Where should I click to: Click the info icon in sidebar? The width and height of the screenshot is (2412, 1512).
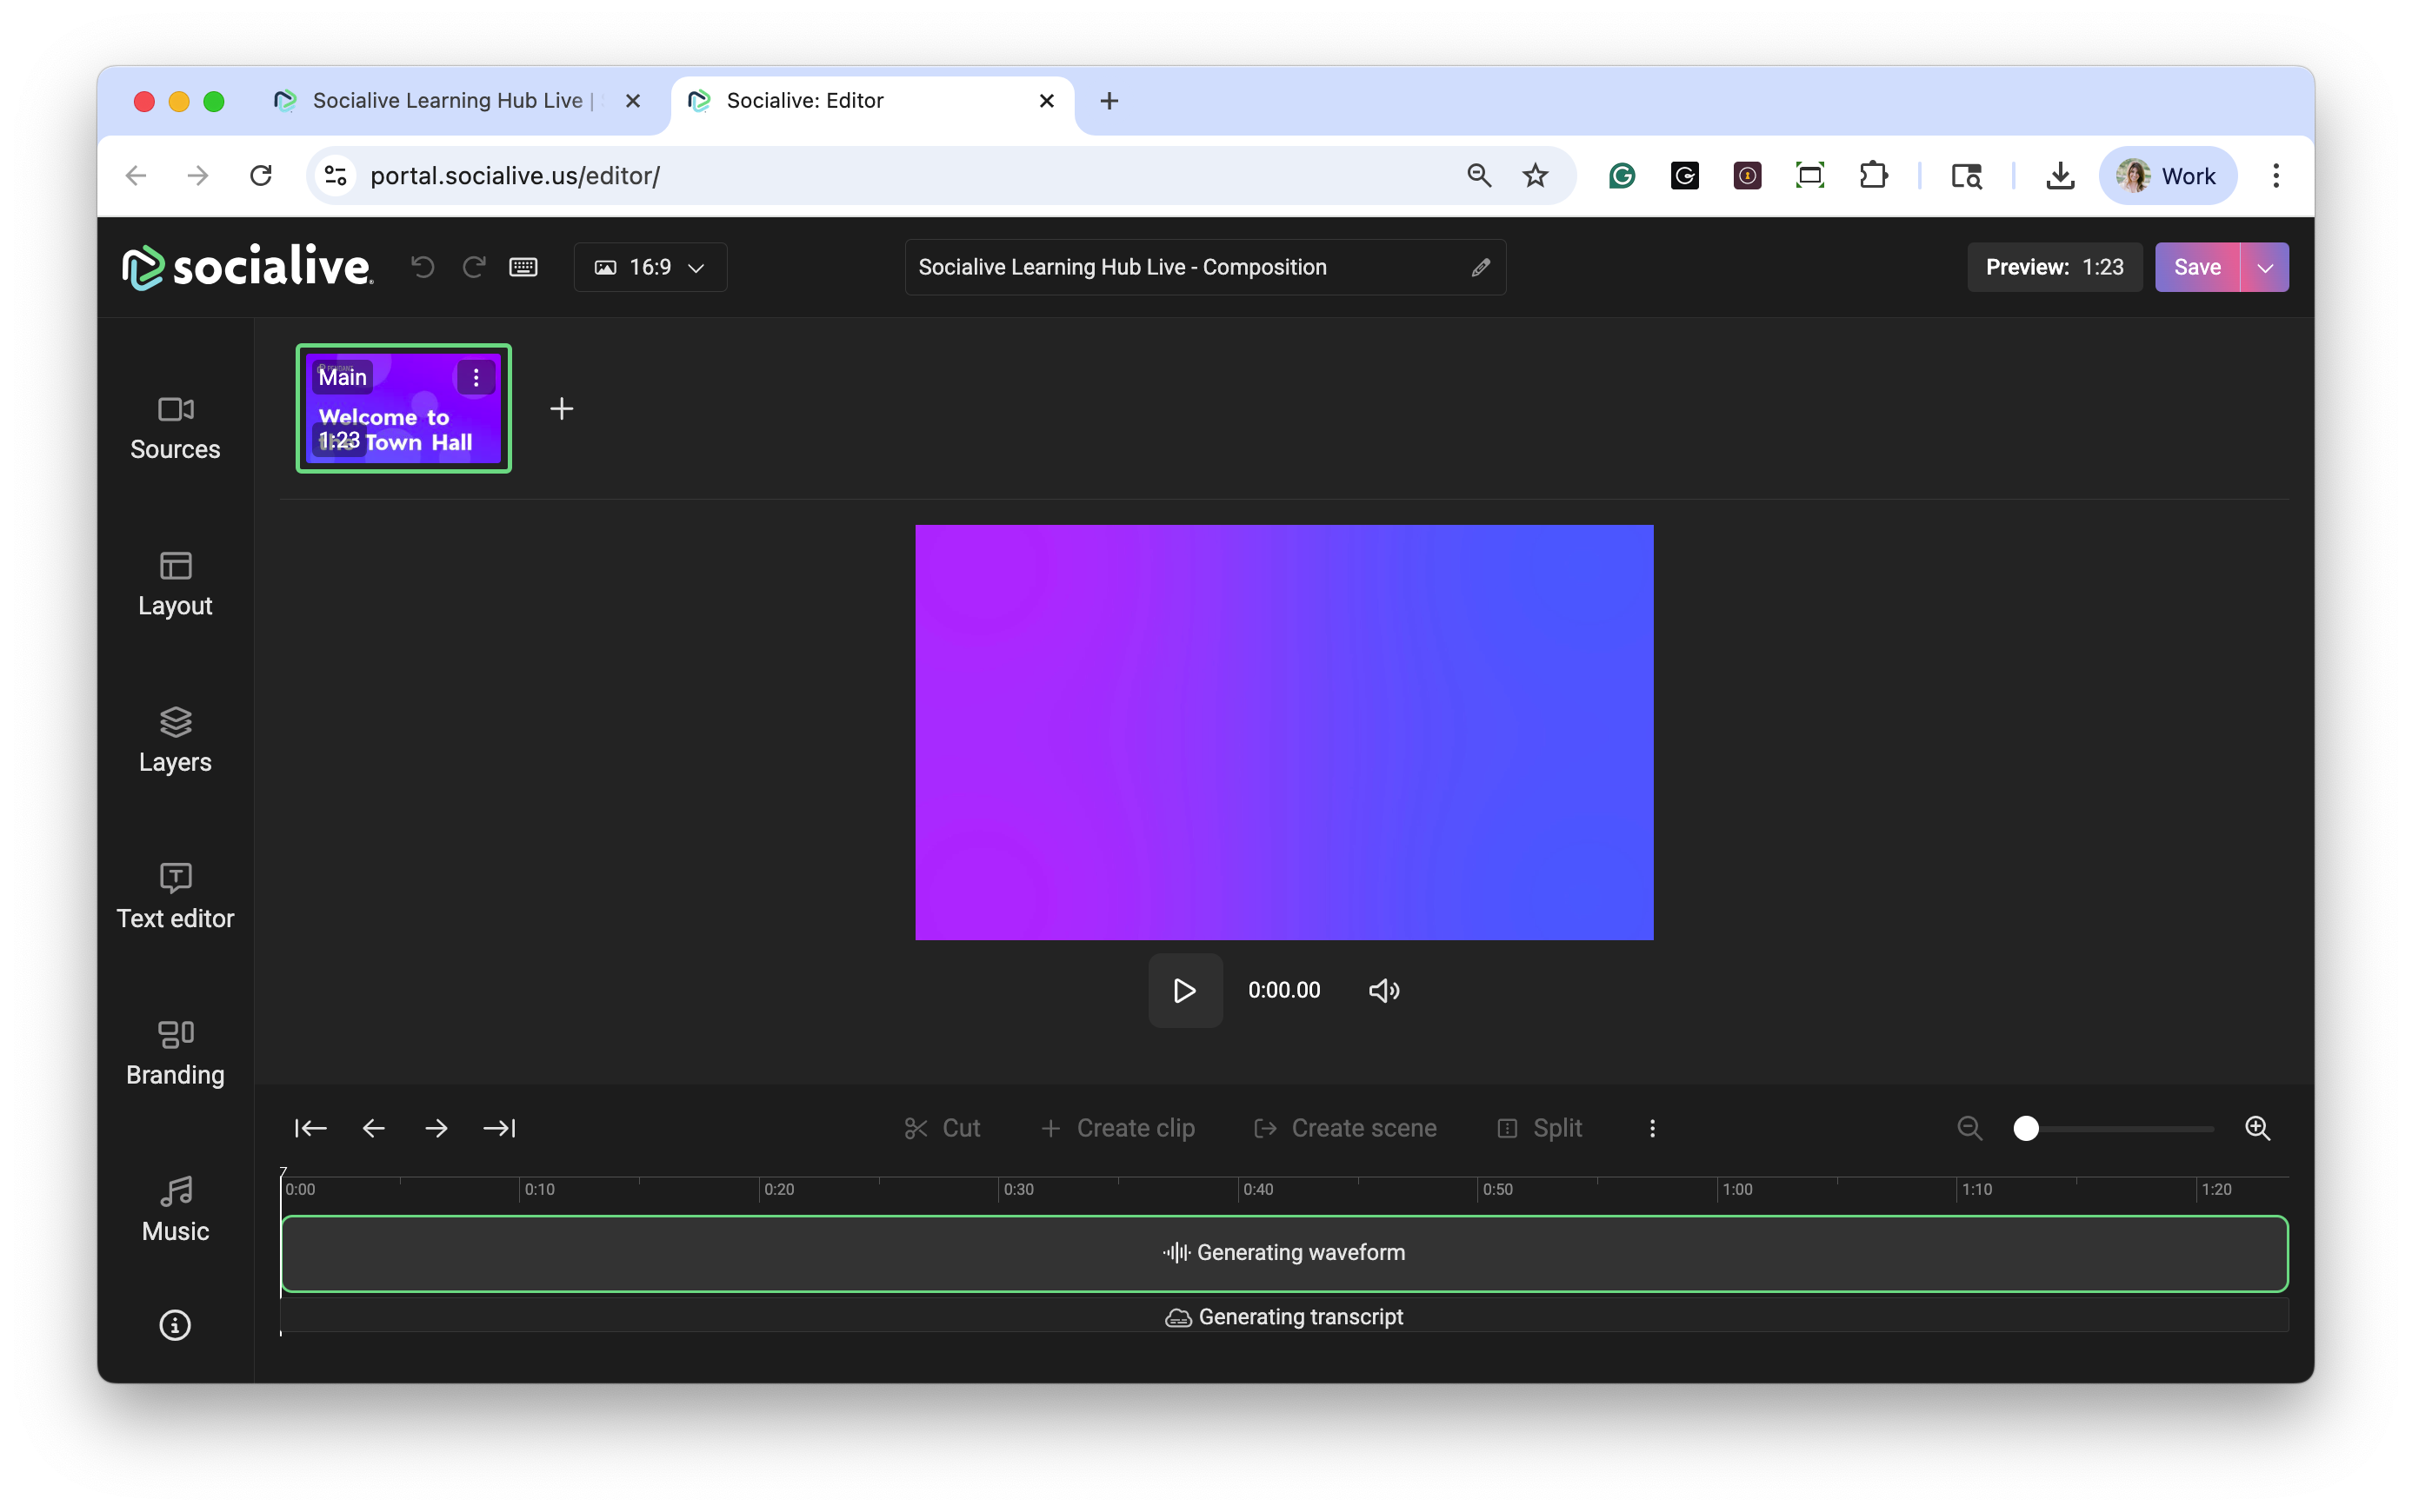click(x=175, y=1325)
